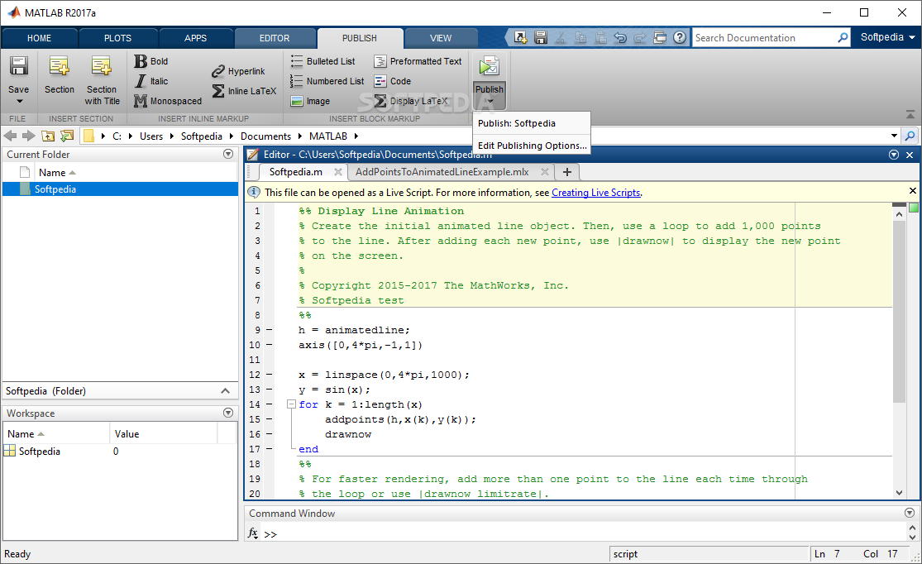Image resolution: width=922 pixels, height=564 pixels.
Task: Select the Softpedia folder in Current Folder
Action: [x=121, y=189]
